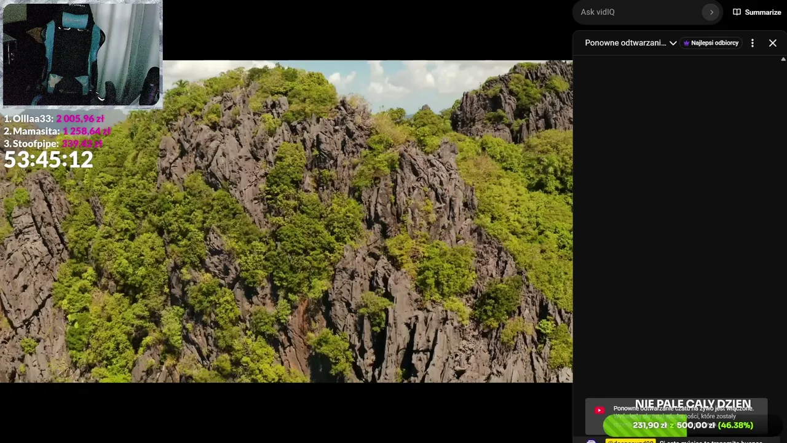Click donor entry '3.Stoofpipe'
The width and height of the screenshot is (787, 443).
(53, 143)
